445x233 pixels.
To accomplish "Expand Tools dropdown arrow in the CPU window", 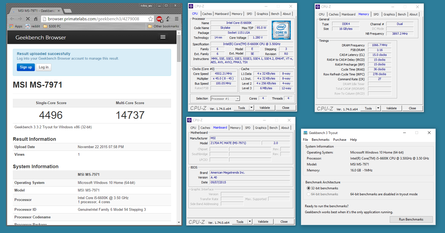I will pos(251,108).
